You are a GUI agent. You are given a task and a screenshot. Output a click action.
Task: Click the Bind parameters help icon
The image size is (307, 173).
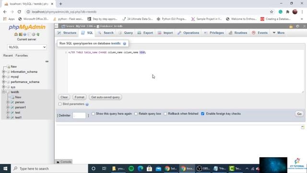tap(87, 104)
